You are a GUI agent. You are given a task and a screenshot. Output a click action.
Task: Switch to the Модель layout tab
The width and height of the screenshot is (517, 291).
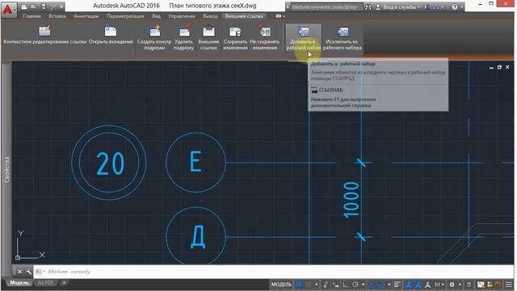point(19,283)
